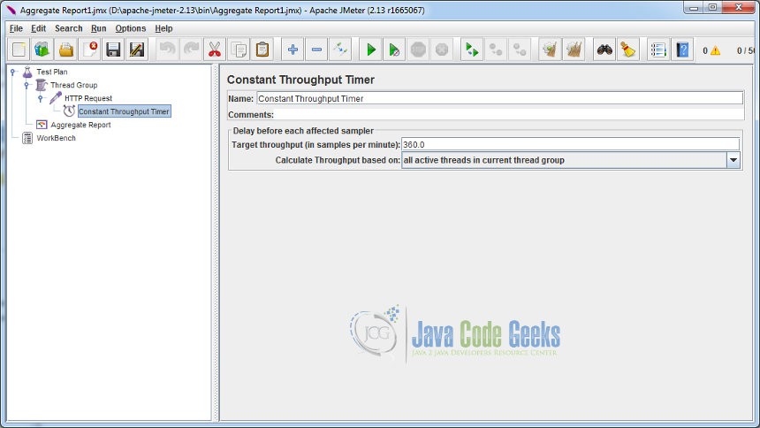Click the throughput mode dropdown arrow
The width and height of the screenshot is (760, 428).
(733, 160)
